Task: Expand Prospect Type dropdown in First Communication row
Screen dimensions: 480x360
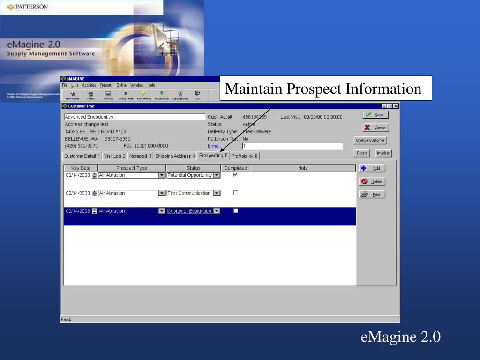Action: click(162, 193)
